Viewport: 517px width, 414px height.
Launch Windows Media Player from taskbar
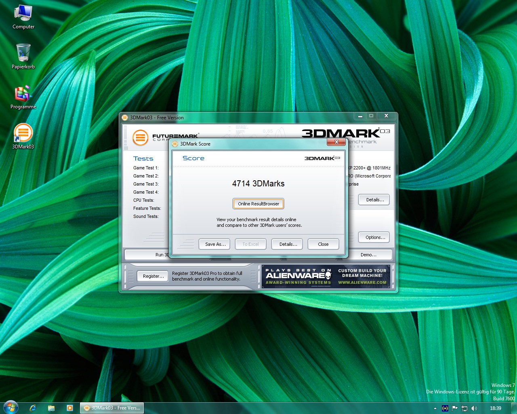(x=70, y=408)
